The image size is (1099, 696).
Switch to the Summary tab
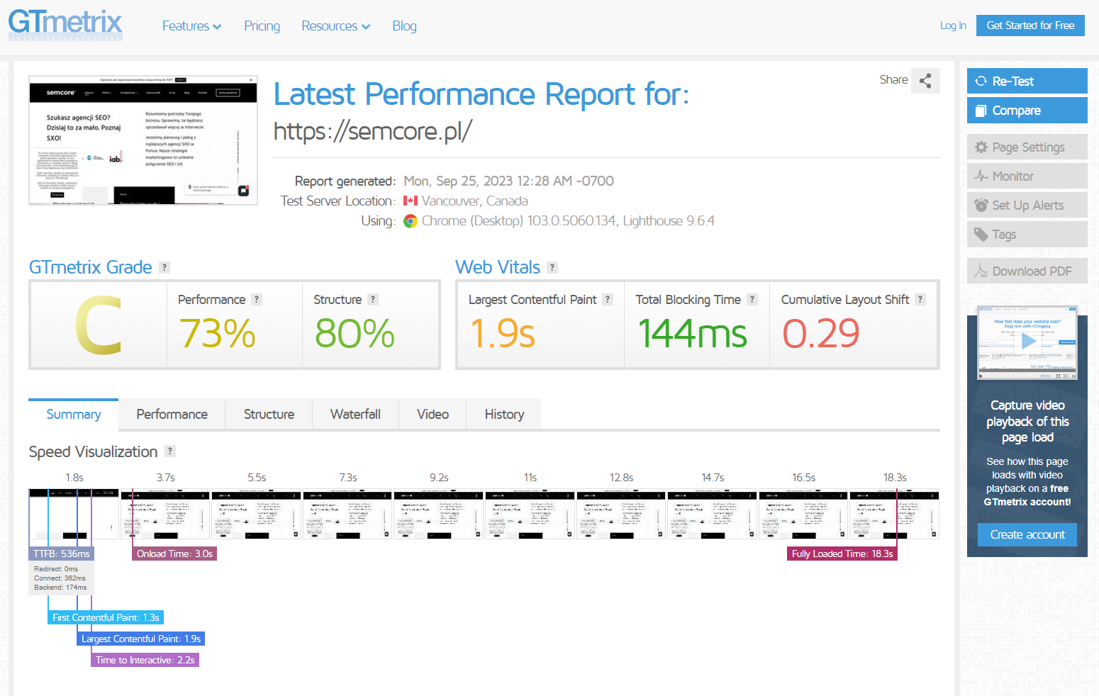[74, 414]
